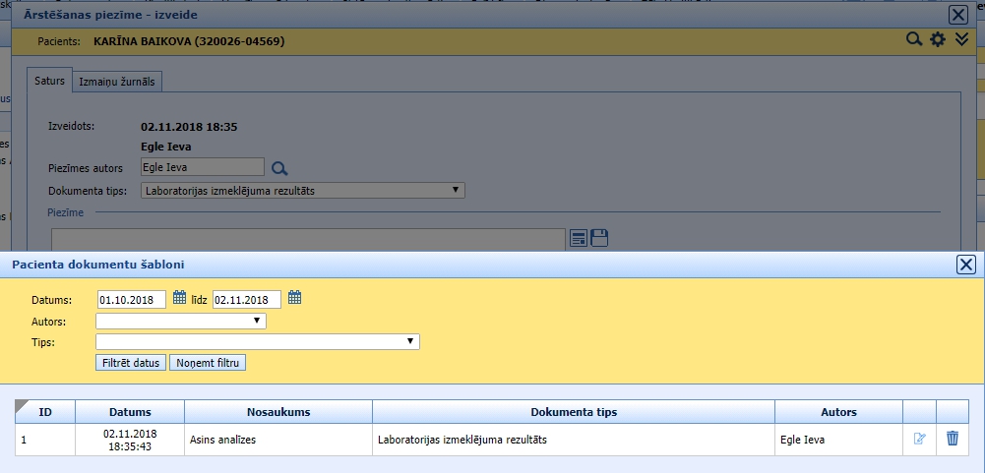Screen dimensions: 985x473
Task: Save note as template floppy icon
Action: coord(599,238)
